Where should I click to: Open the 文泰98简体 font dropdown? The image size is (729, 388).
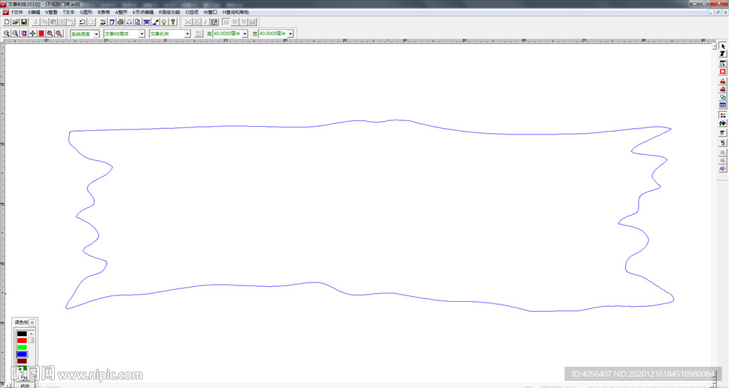(142, 33)
